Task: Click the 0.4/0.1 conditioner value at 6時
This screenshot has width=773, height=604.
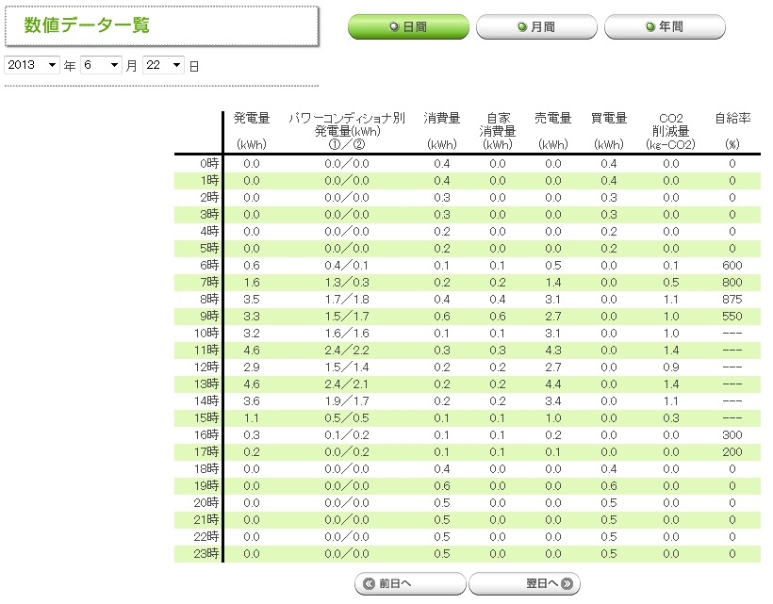Action: (347, 265)
